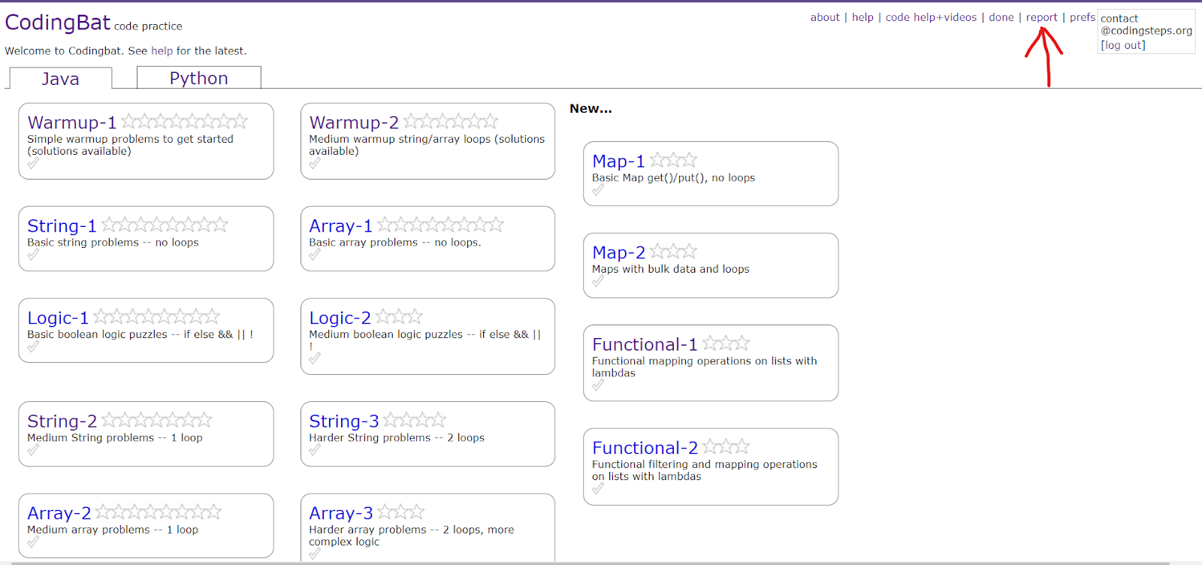1202x565 pixels.
Task: Click the checkmark icon in Logic-1 card
Action: pyautogui.click(x=33, y=346)
